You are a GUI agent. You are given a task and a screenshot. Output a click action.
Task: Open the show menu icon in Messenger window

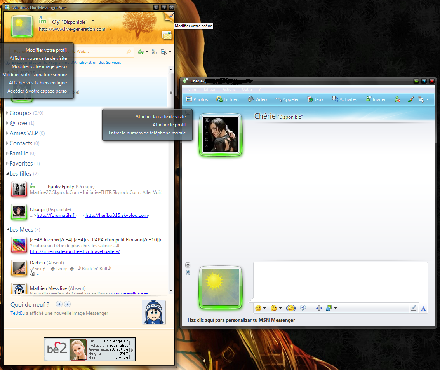click(x=163, y=52)
